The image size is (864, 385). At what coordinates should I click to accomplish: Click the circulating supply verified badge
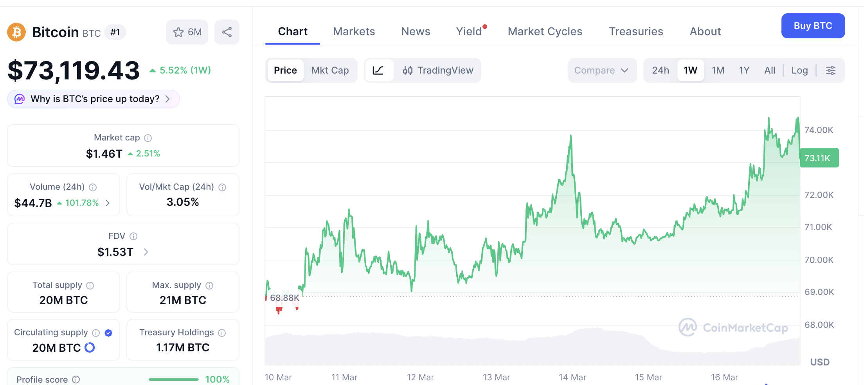109,333
